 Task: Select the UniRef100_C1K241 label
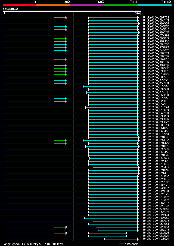156,107
